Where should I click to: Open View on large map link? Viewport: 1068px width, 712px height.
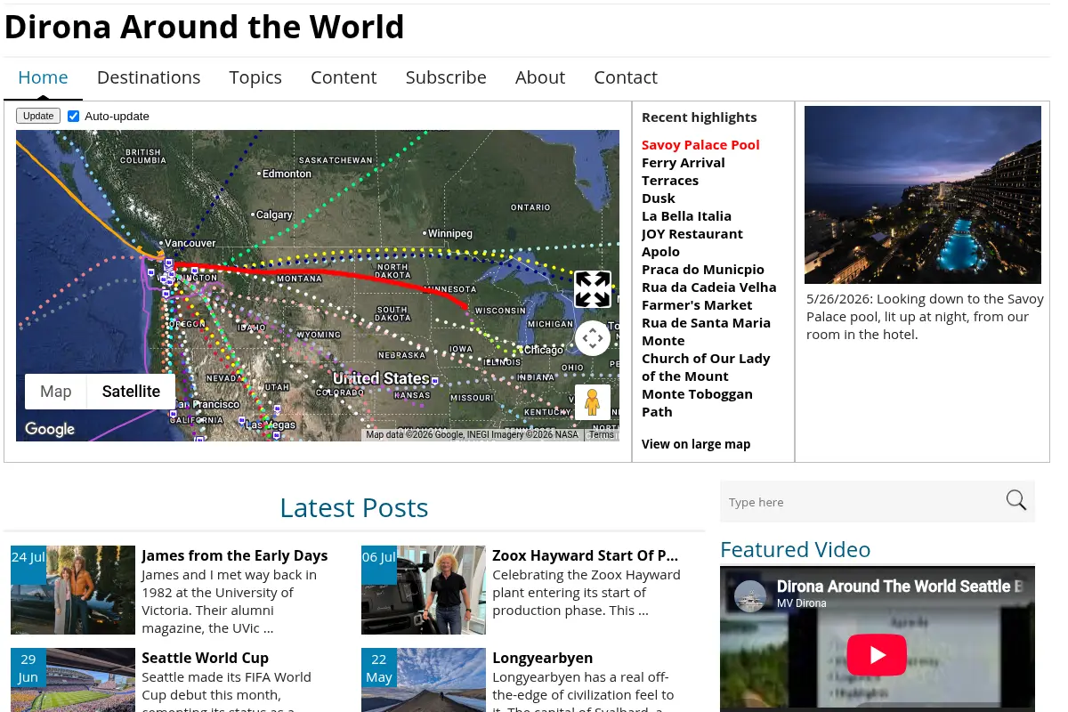[x=696, y=444]
